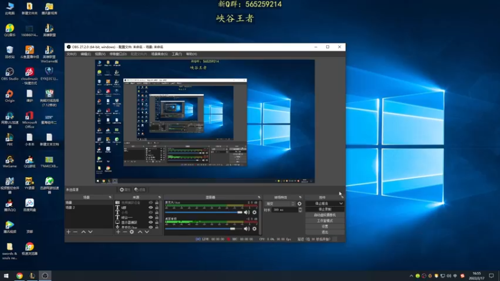Click Chrome icon in the taskbar
Screen dimensions: 500x281
[x=19, y=276]
